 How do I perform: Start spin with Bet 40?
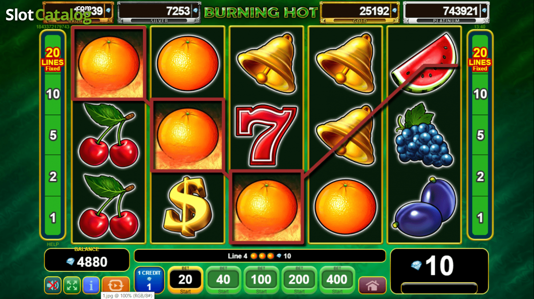[223, 280]
